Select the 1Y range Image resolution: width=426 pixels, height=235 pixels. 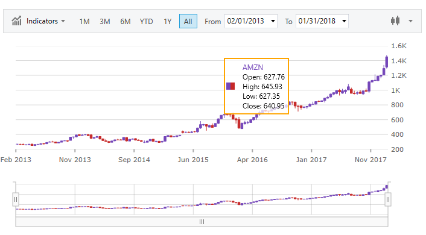pyautogui.click(x=168, y=22)
